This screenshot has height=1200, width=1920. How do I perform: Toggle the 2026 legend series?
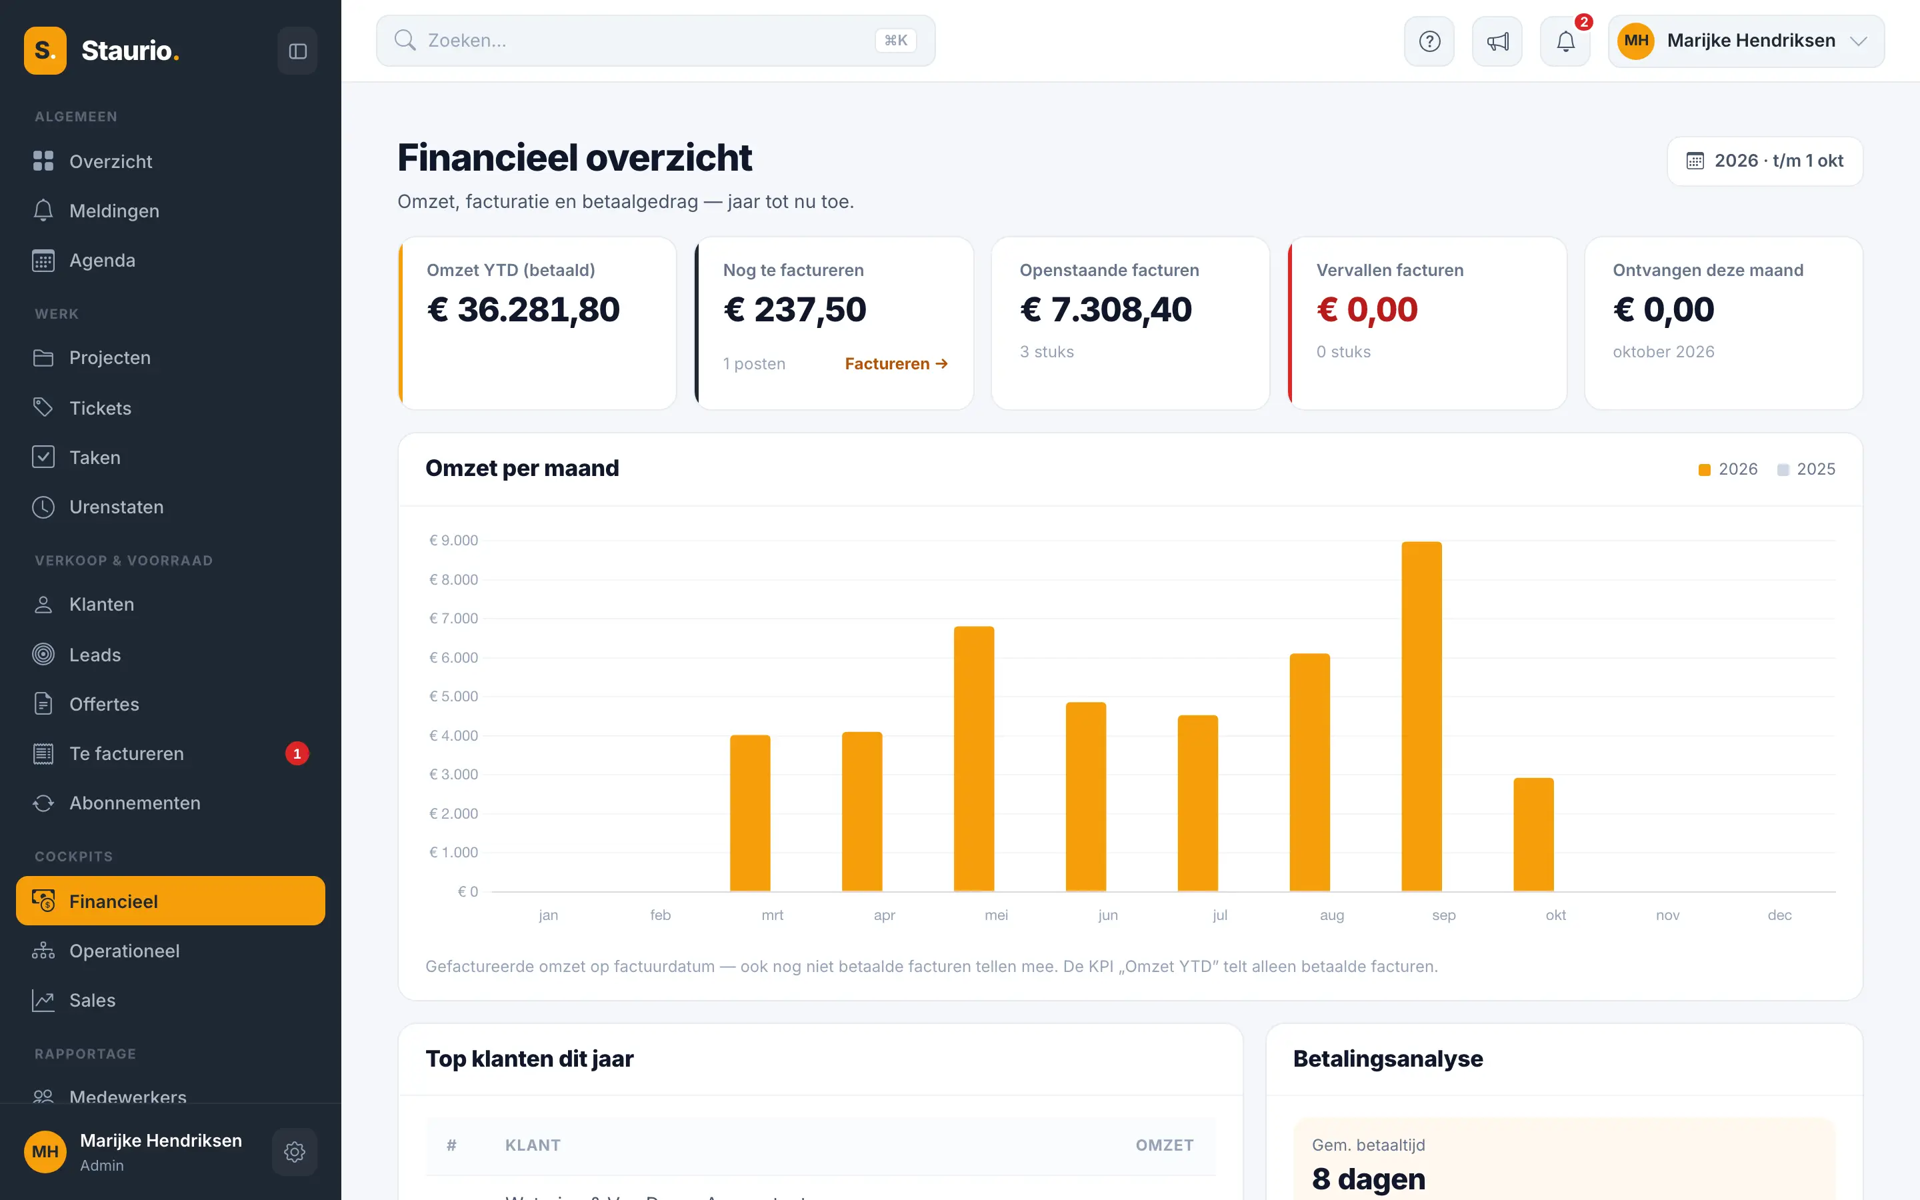pyautogui.click(x=1728, y=469)
